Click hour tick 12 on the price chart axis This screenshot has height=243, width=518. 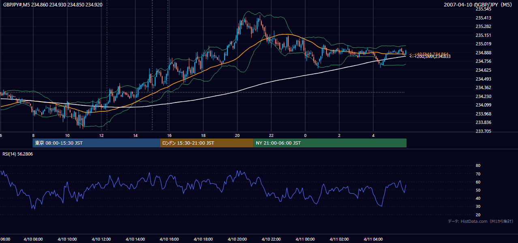point(101,135)
